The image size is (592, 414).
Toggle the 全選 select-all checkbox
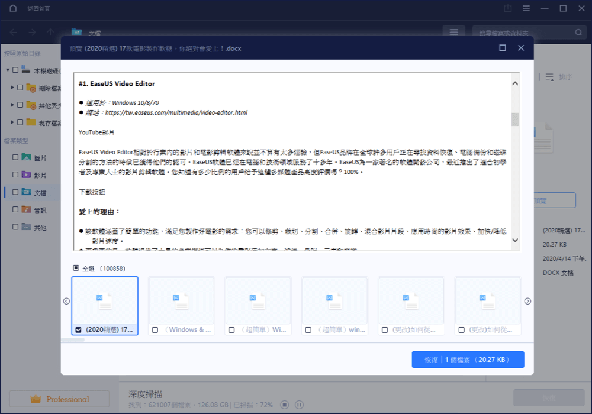coord(76,268)
